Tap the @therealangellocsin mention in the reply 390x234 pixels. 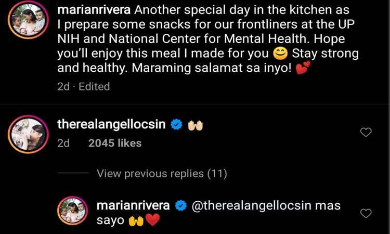coord(253,205)
